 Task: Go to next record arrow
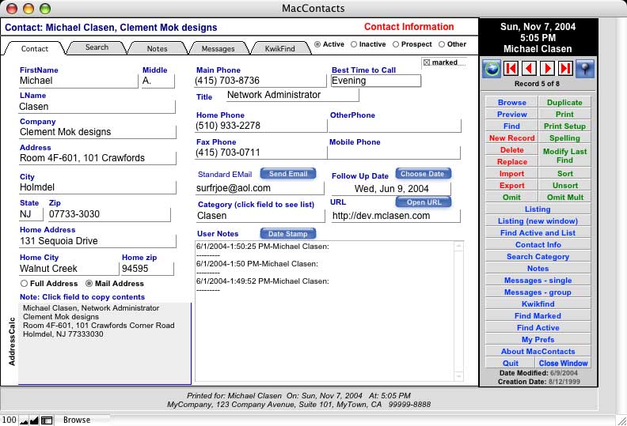coord(547,69)
